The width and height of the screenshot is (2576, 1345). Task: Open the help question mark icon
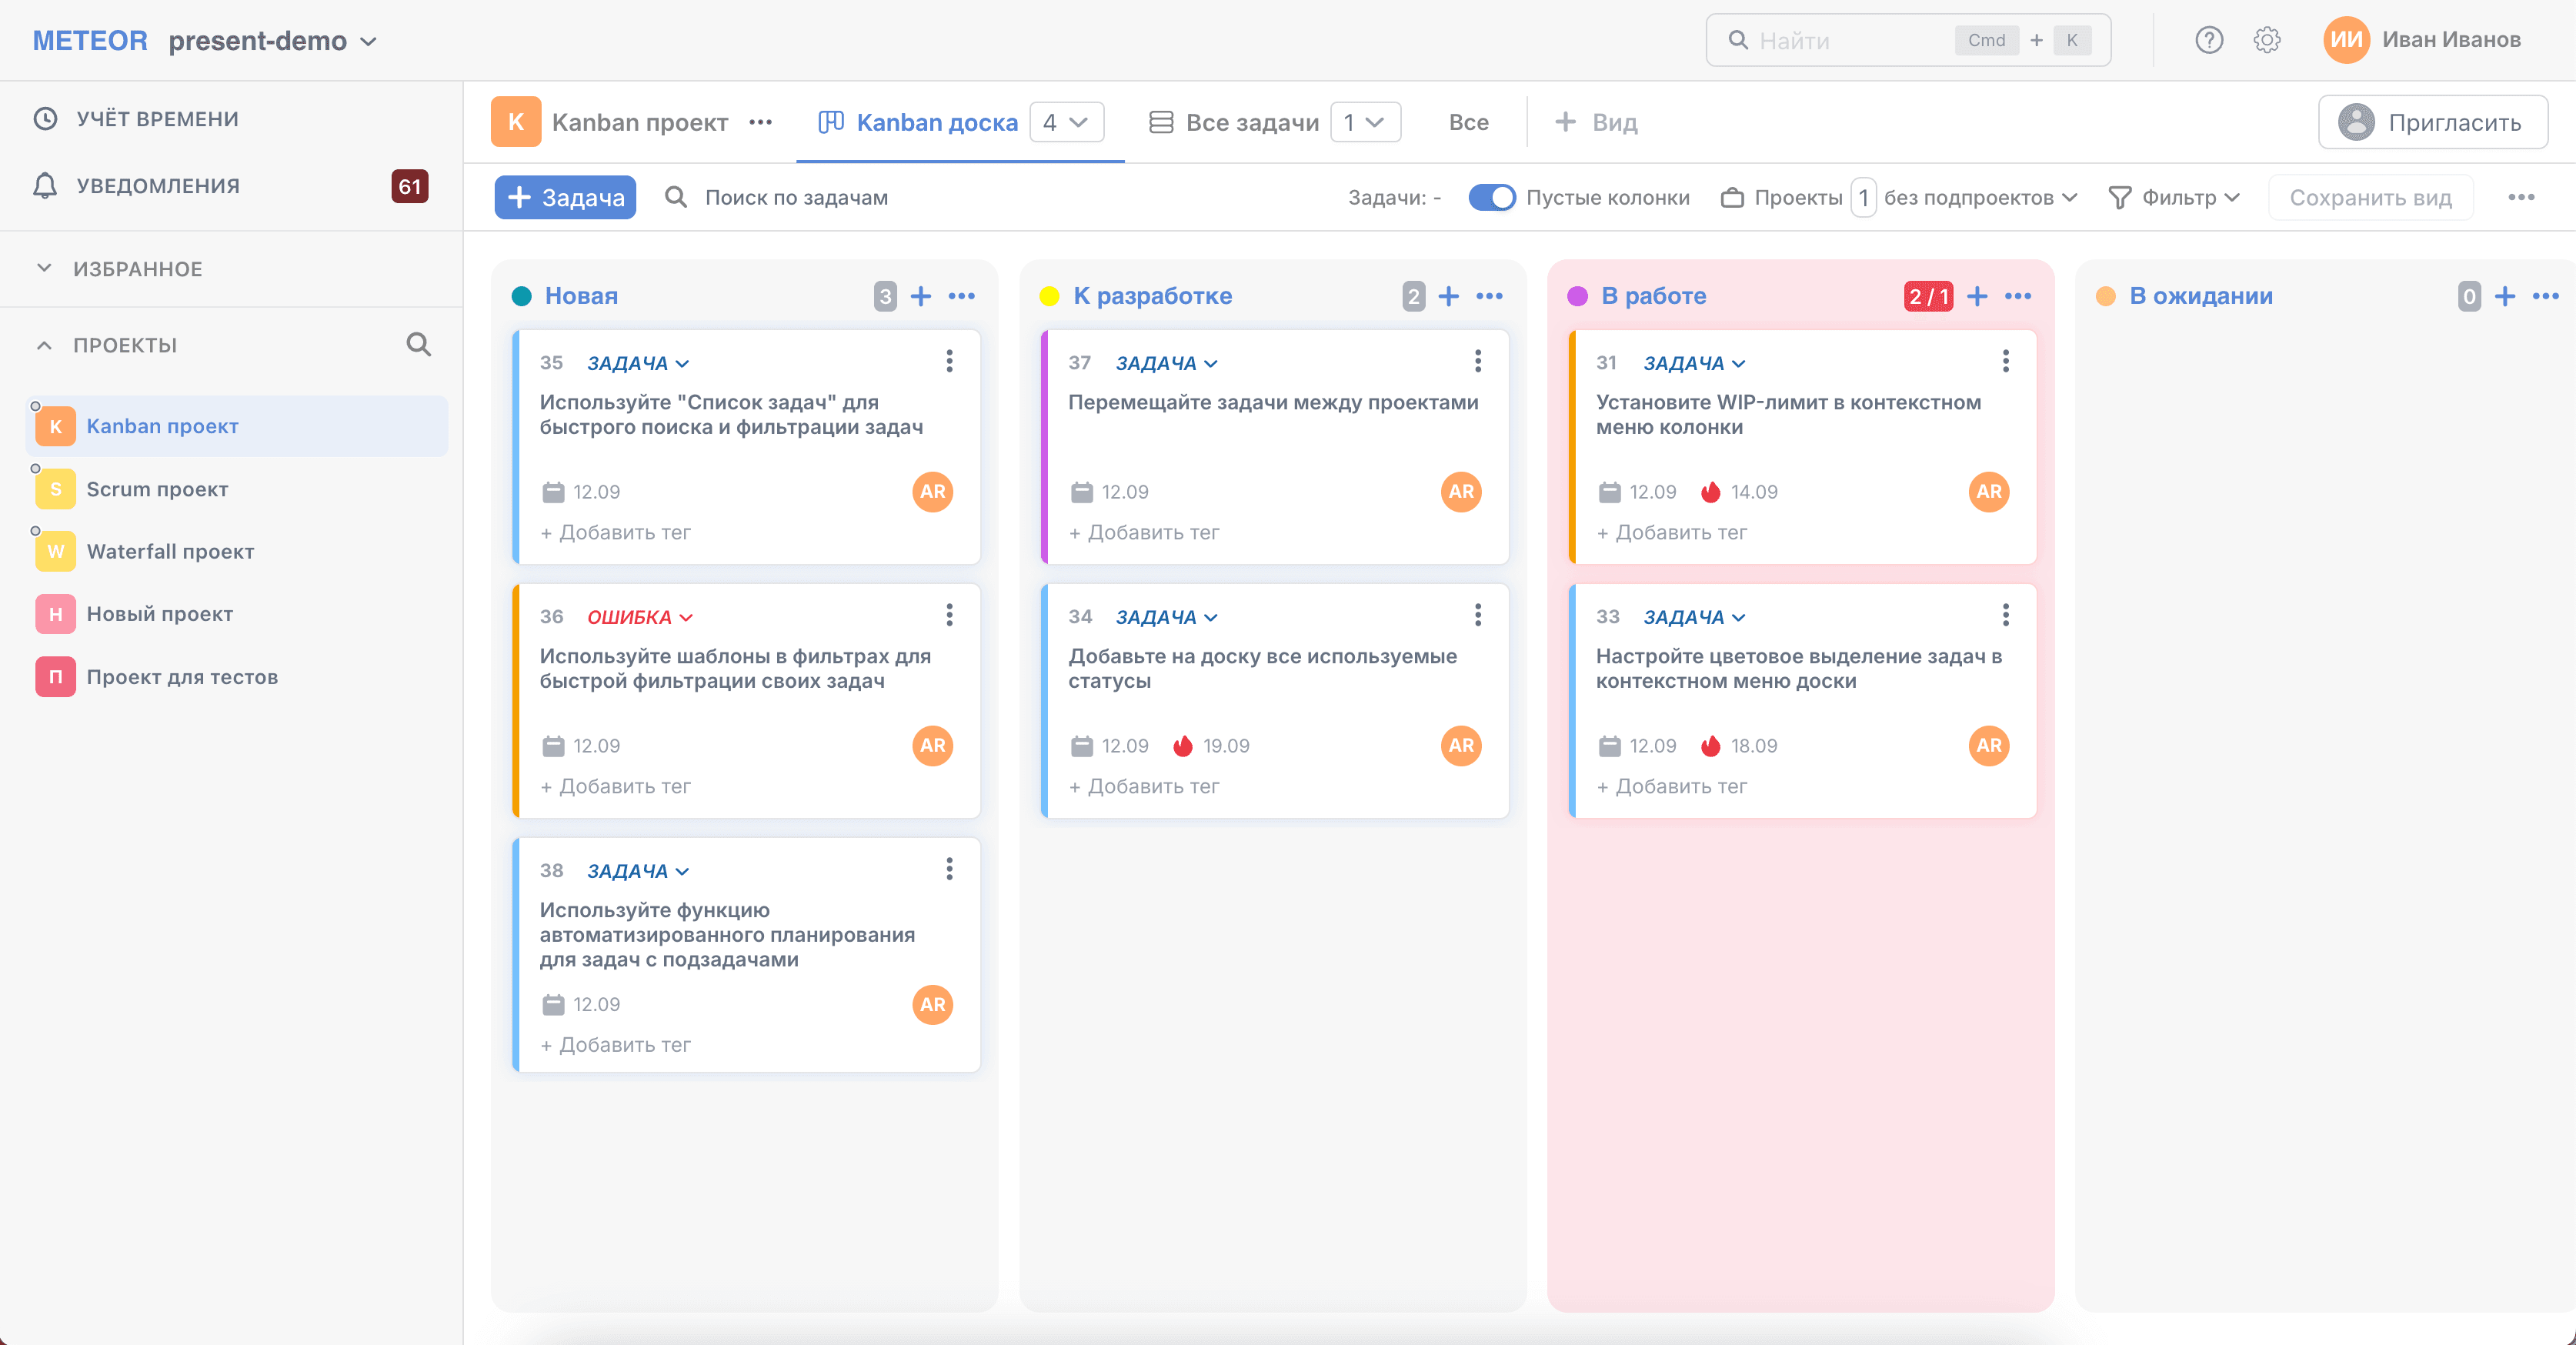2209,40
